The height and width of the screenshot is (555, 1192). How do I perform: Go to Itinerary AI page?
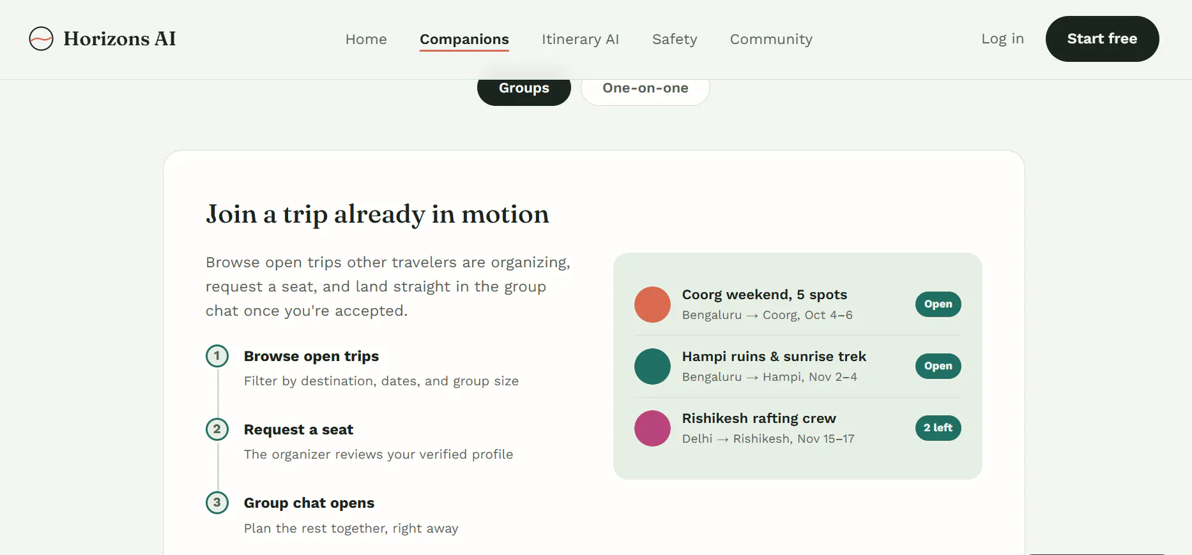(x=580, y=40)
